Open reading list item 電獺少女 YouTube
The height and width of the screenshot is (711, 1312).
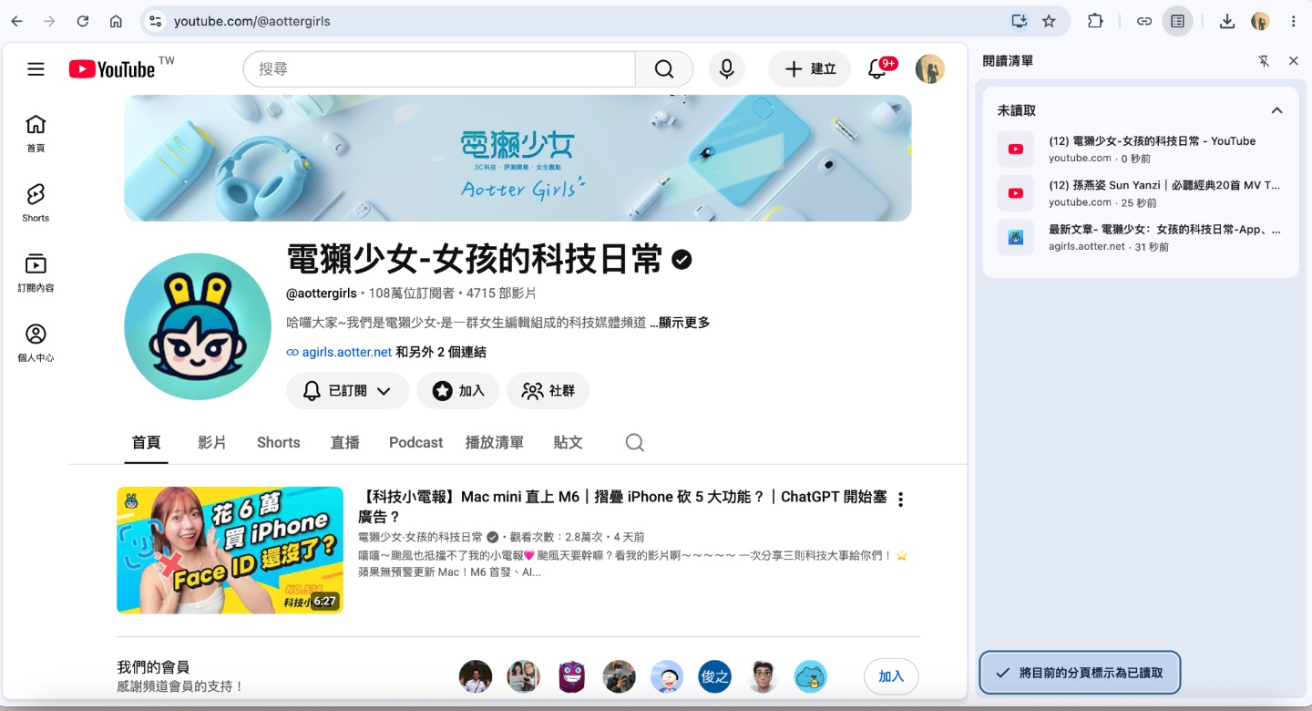point(1141,149)
